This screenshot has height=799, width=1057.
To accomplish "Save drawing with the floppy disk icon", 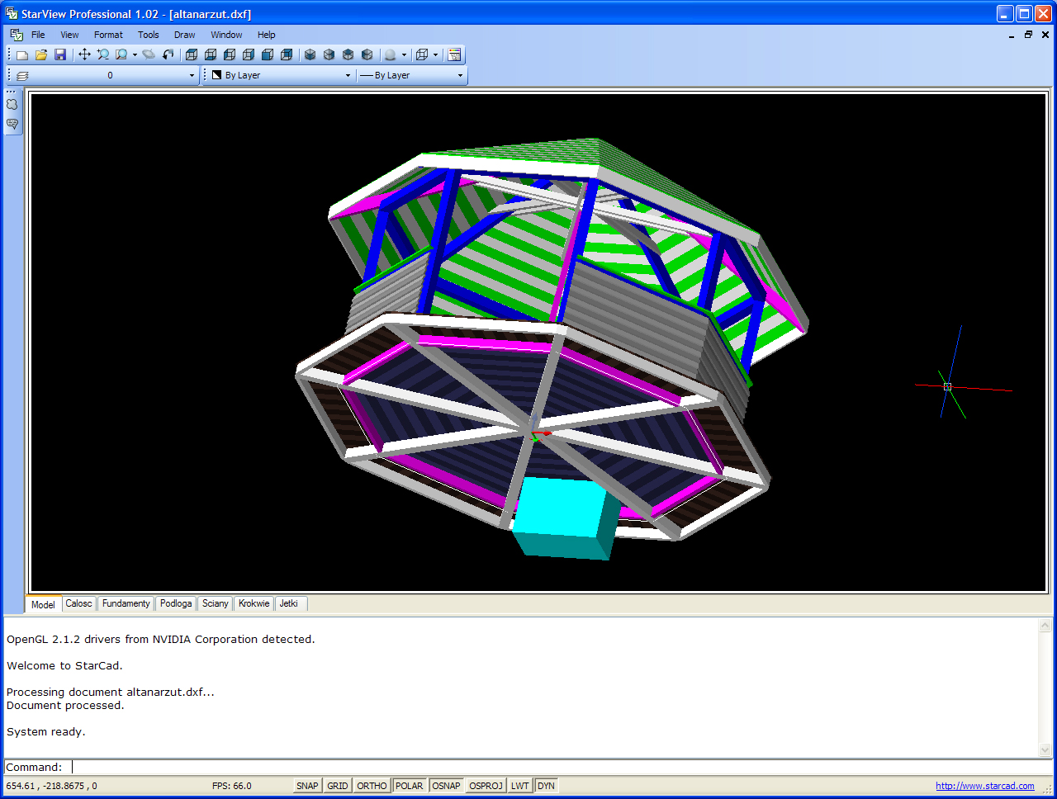I will pyautogui.click(x=59, y=55).
